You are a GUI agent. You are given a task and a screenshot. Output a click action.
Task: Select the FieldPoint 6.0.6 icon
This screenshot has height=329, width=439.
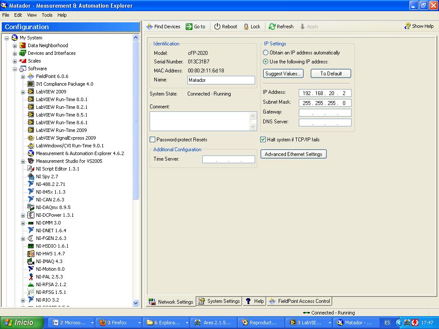pos(31,76)
